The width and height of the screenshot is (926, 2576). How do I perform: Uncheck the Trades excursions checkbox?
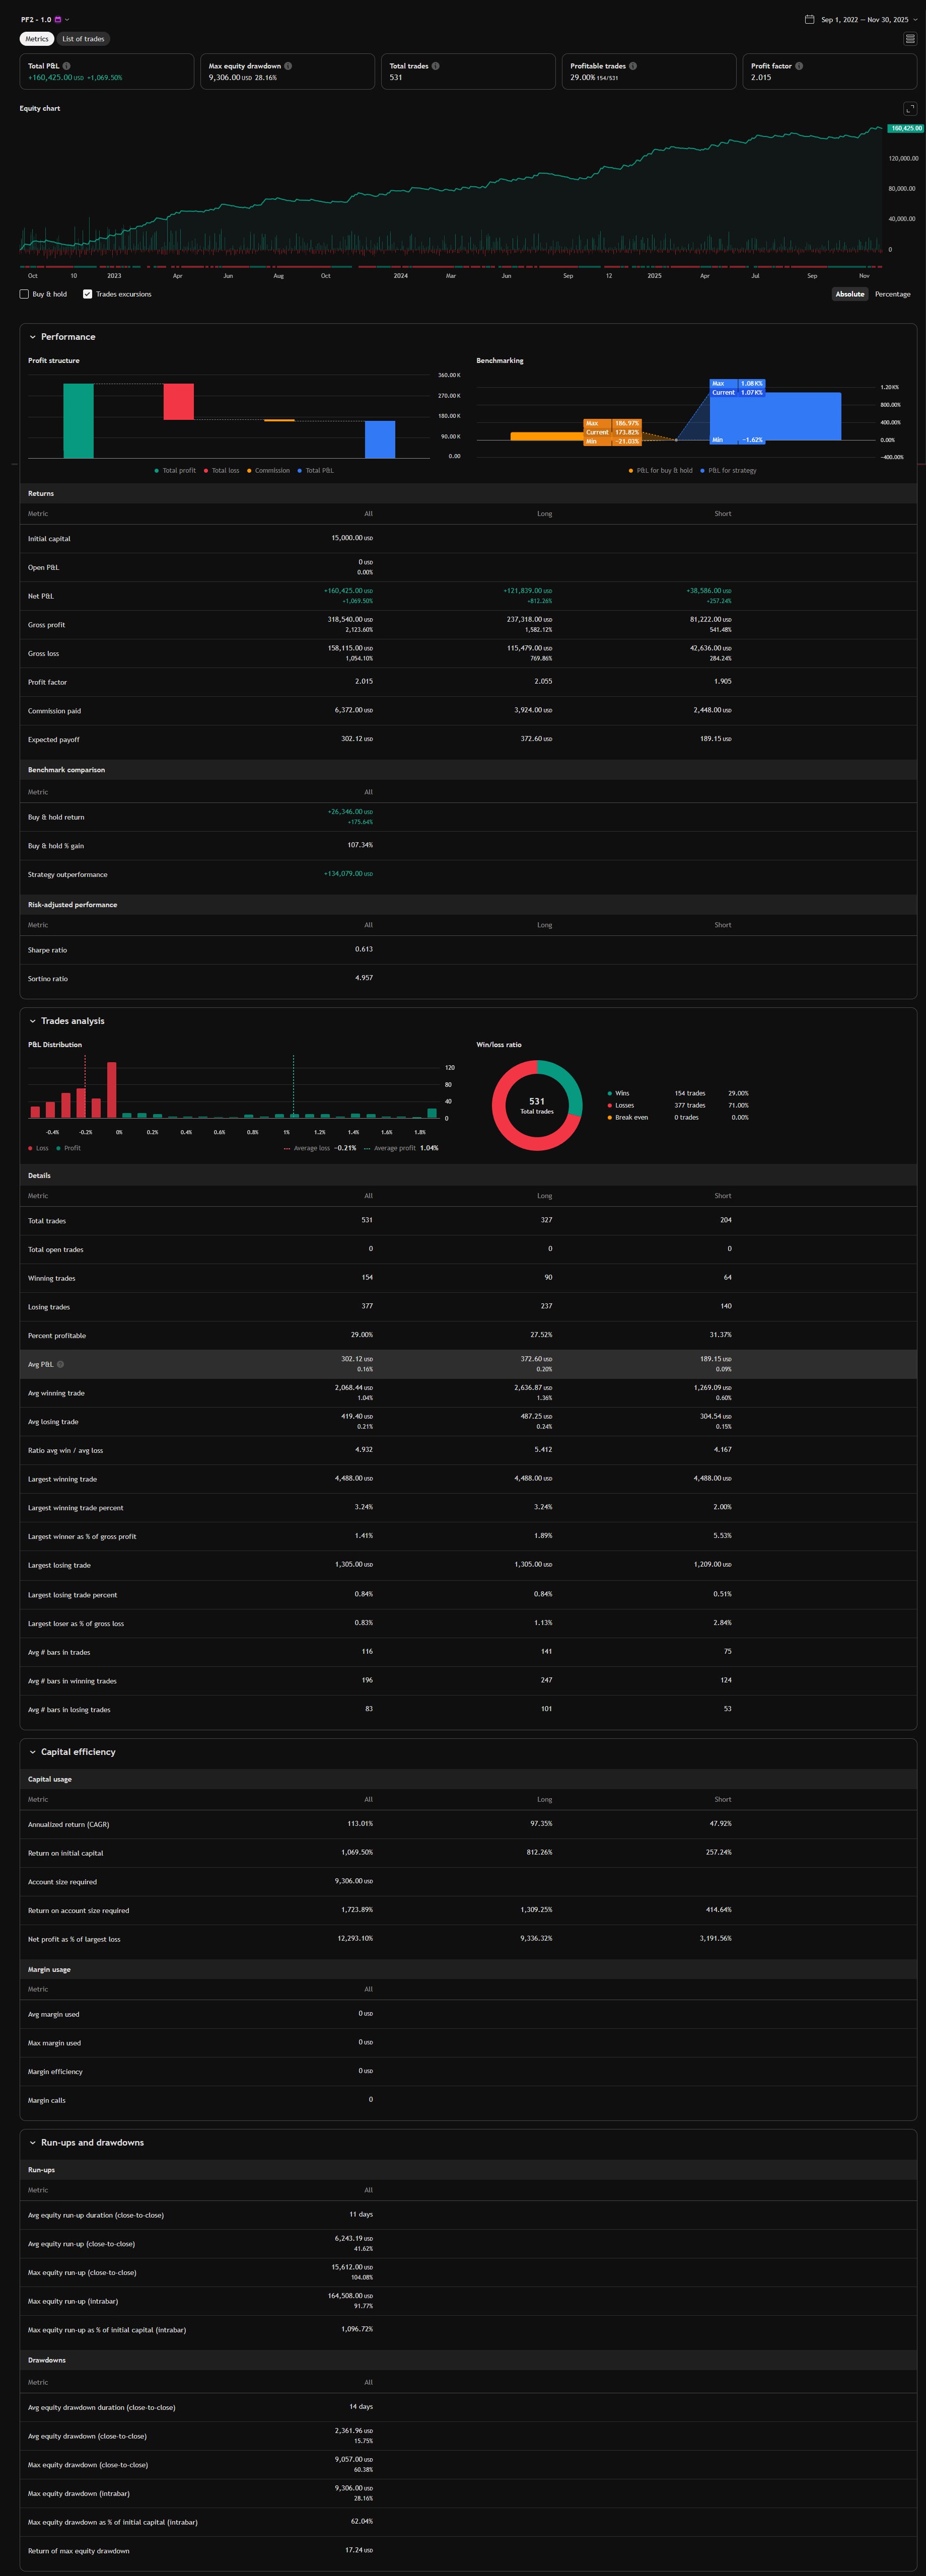88,294
